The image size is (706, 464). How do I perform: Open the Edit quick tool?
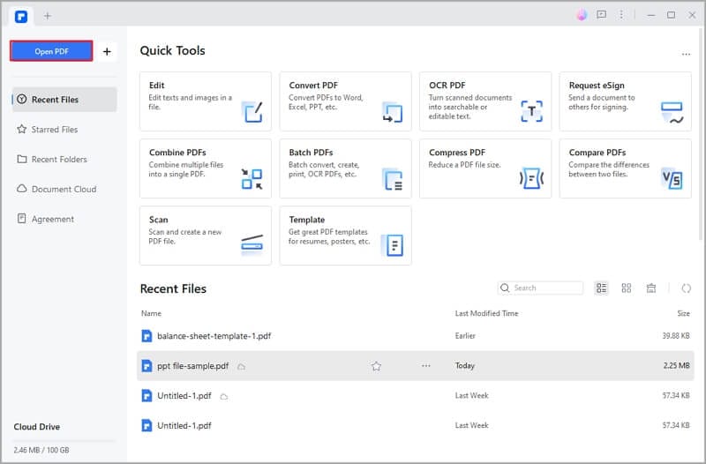pos(205,101)
